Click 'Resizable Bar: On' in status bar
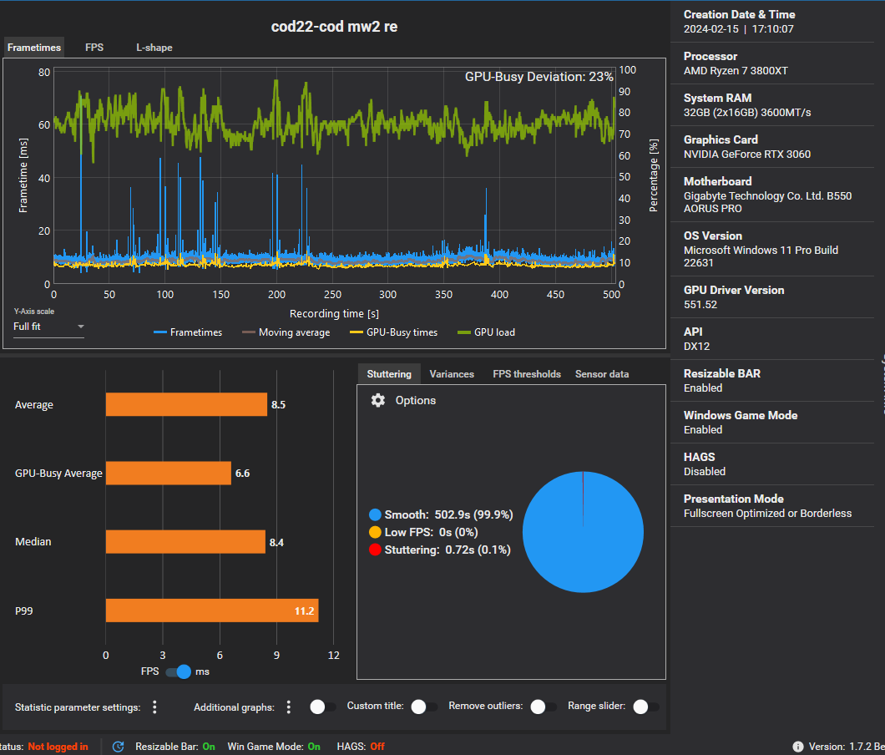Screen dimensions: 885x755 click(175, 747)
